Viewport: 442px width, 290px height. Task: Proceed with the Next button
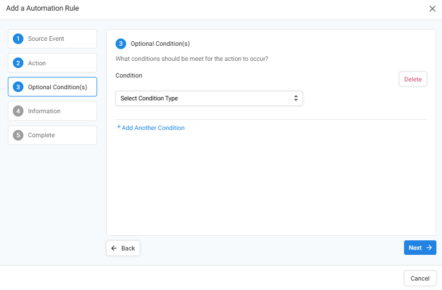point(420,248)
